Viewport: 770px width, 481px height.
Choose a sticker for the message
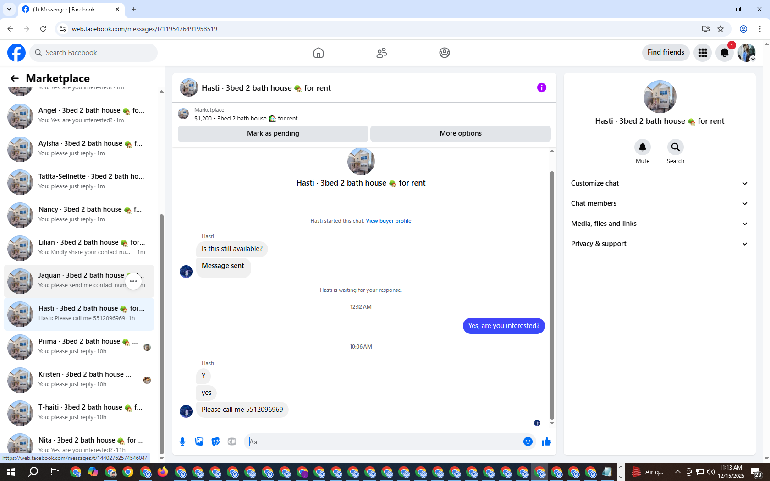point(215,442)
